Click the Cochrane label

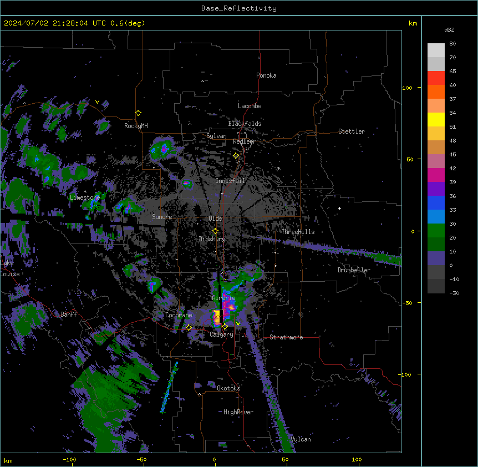coord(179,315)
